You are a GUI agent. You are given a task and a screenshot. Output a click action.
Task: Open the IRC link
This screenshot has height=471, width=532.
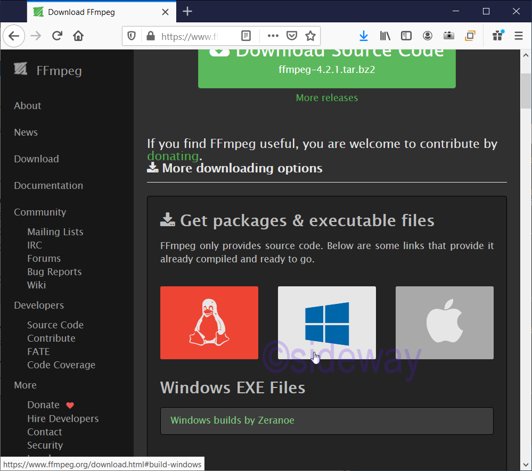point(35,245)
